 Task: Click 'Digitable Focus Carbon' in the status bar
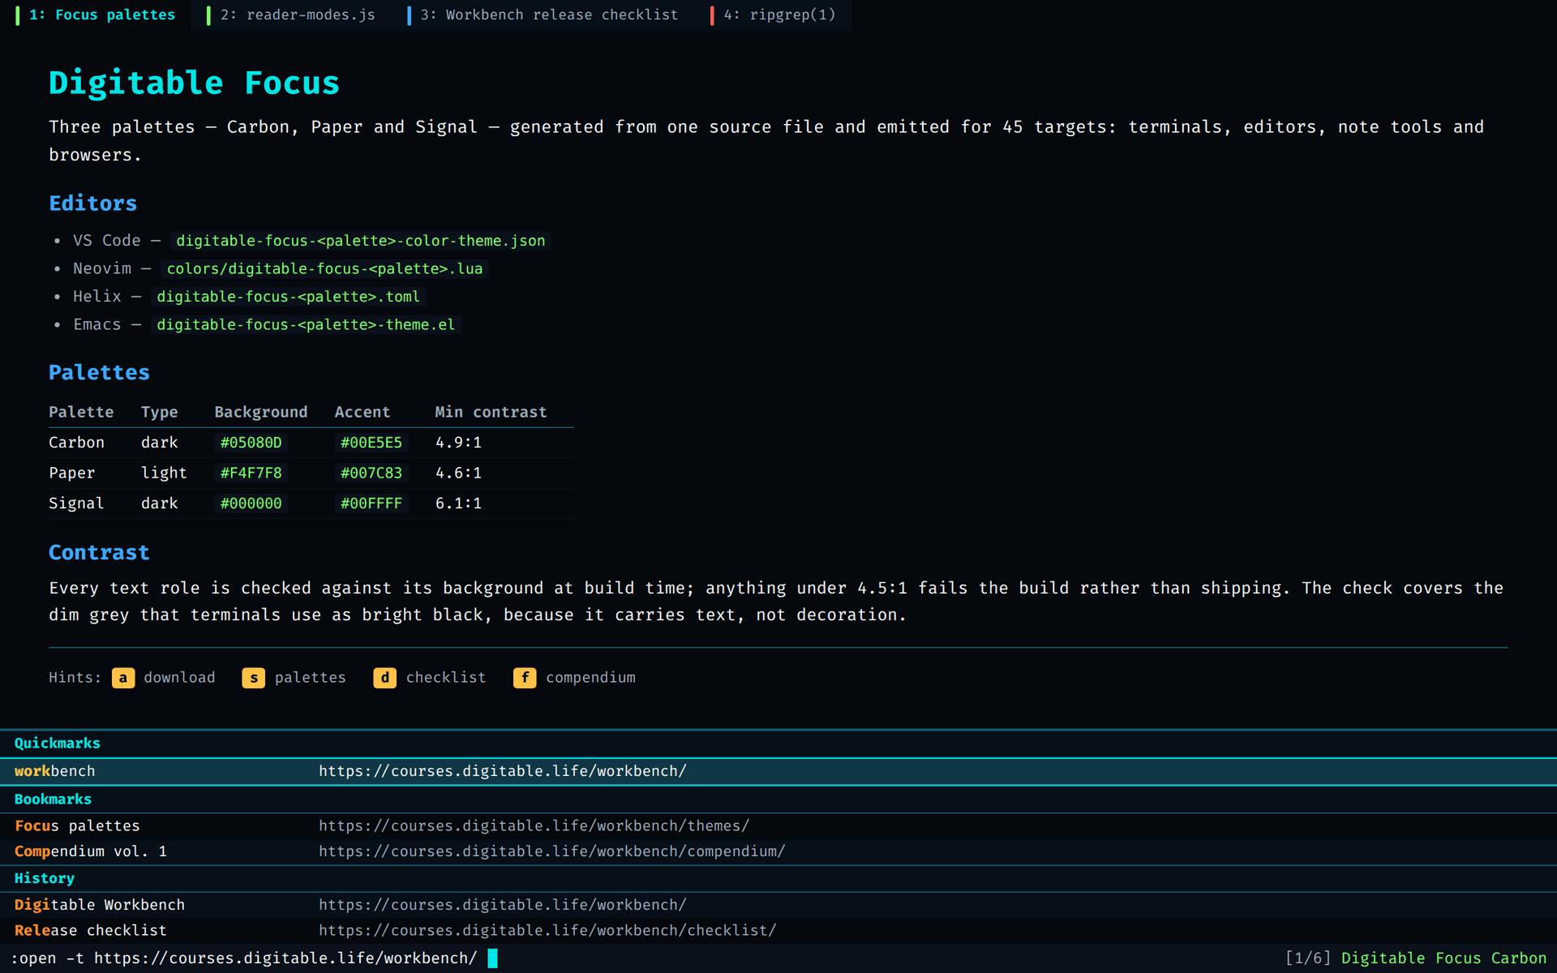[1444, 958]
